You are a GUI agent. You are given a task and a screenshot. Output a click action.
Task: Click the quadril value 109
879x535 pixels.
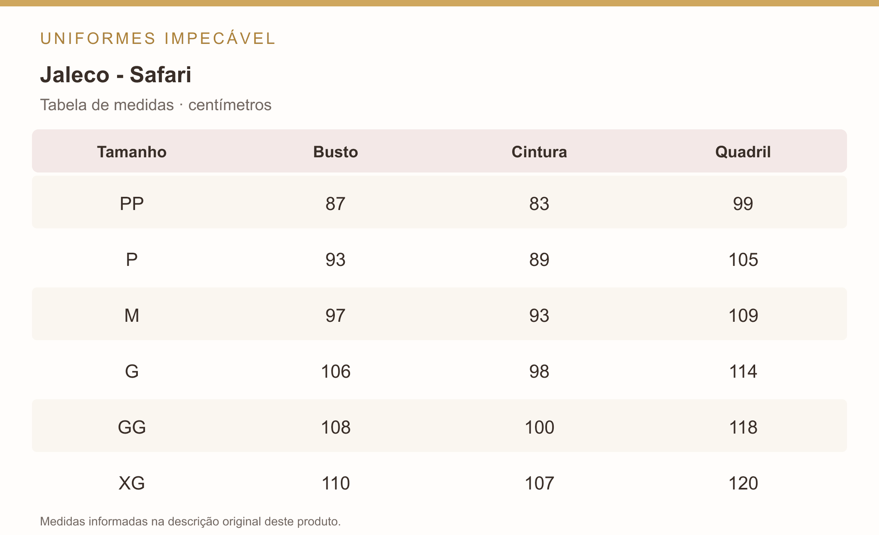point(743,315)
